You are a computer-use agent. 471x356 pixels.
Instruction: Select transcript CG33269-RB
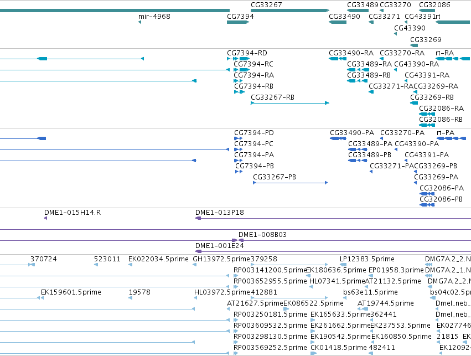pos(432,97)
